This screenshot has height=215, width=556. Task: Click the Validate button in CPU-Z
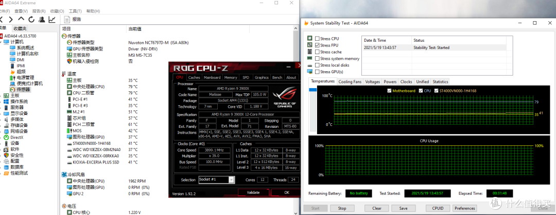(x=253, y=192)
